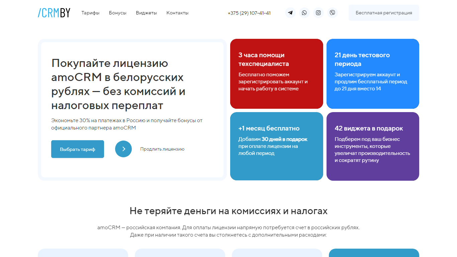457x257 pixels.
Task: Click the phone number +375 (29) 107-41-41
Action: [249, 13]
